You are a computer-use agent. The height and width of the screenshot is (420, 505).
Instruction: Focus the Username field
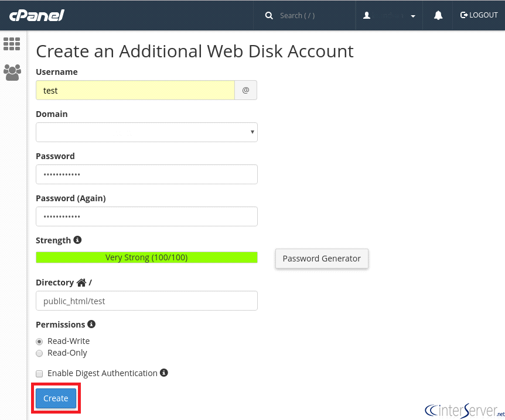tap(135, 90)
